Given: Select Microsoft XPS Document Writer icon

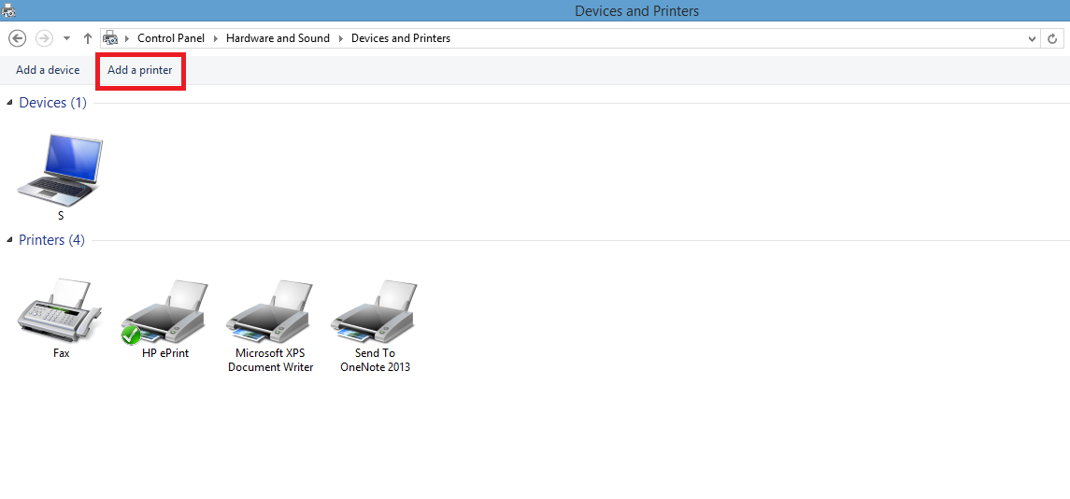Looking at the screenshot, I should (x=270, y=313).
